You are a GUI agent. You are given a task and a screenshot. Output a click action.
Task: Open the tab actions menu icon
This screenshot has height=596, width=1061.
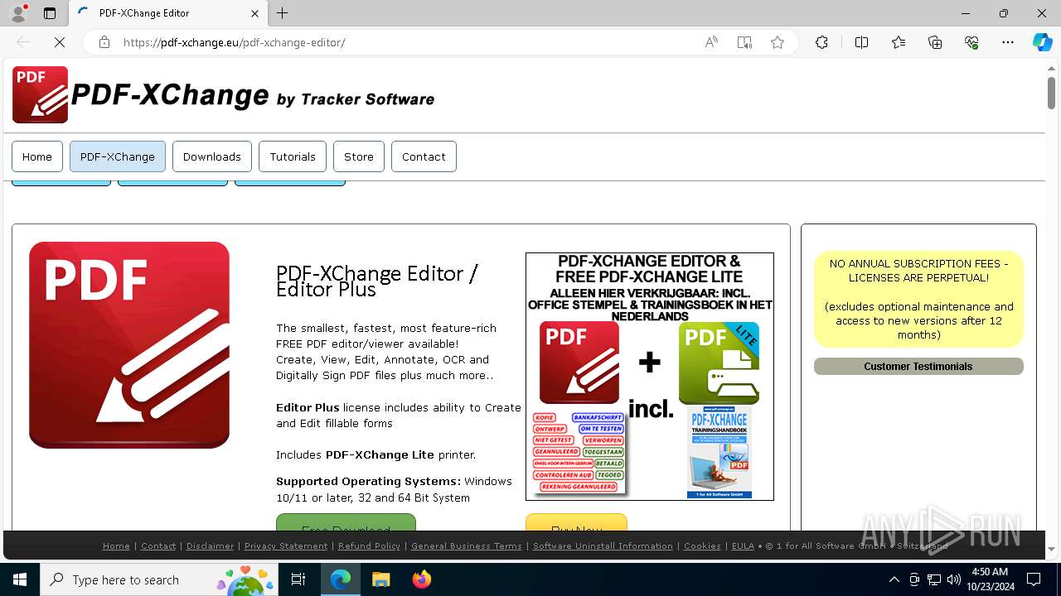pyautogui.click(x=50, y=13)
